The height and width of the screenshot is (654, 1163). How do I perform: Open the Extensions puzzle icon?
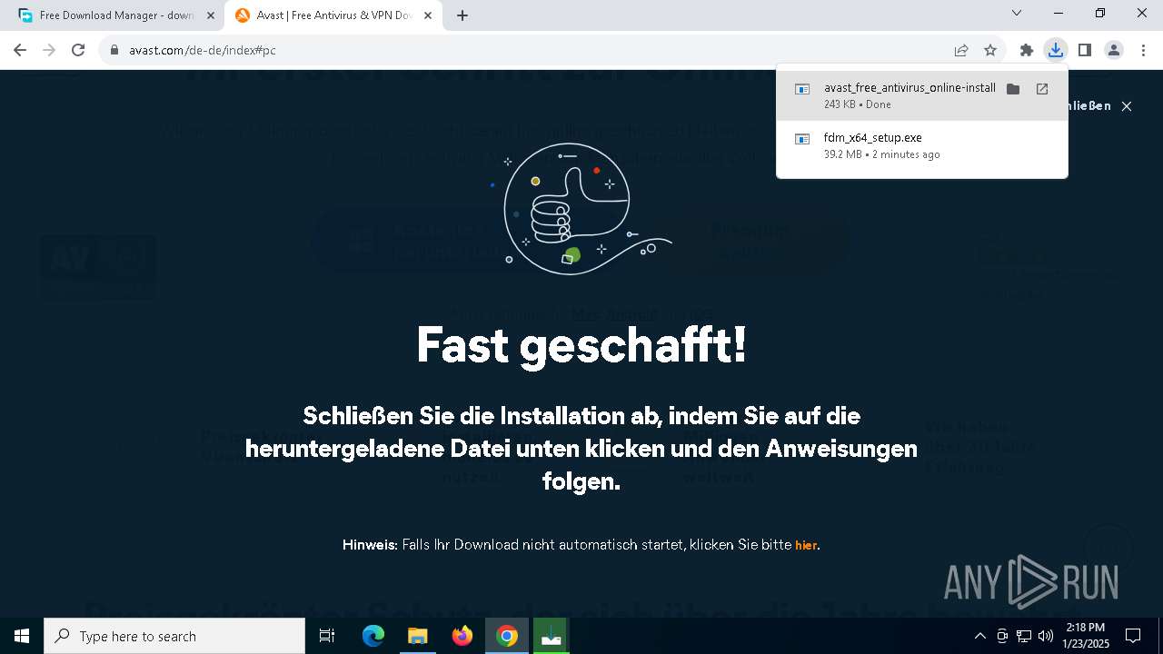click(1027, 50)
